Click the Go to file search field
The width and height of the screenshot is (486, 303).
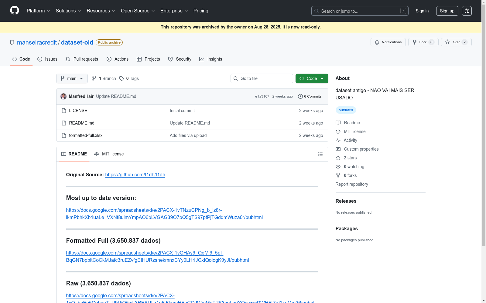262,78
